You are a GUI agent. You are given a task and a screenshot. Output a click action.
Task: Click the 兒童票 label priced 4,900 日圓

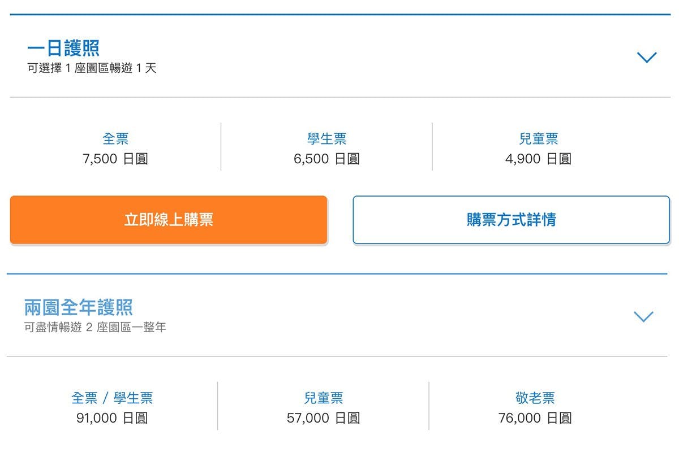point(538,138)
